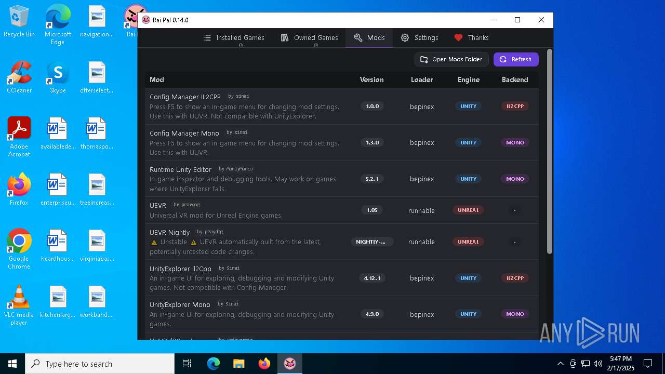Go to the Thanks tab
Image resolution: width=665 pixels, height=374 pixels.
point(471,38)
